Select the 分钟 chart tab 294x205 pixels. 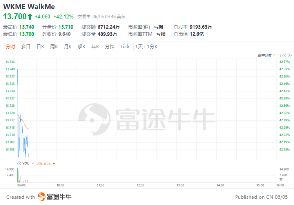pos(110,47)
